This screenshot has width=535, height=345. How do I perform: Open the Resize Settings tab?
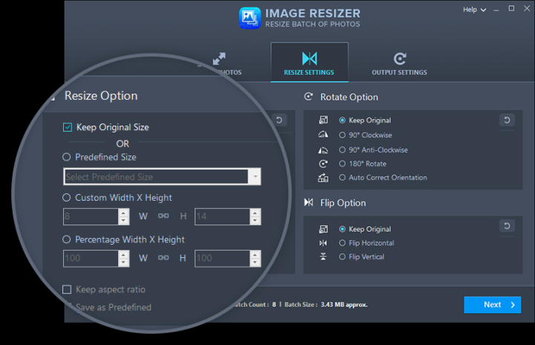click(x=309, y=62)
